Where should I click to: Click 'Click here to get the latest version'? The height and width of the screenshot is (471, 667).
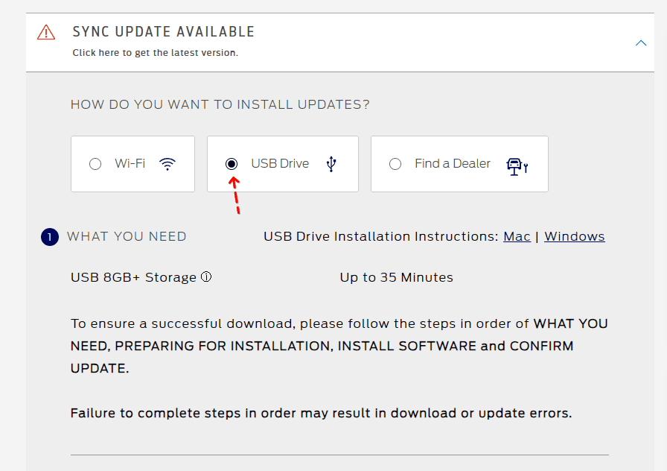(x=156, y=53)
